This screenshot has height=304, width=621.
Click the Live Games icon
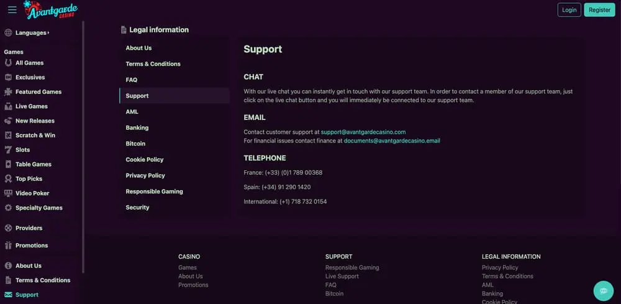tap(8, 106)
